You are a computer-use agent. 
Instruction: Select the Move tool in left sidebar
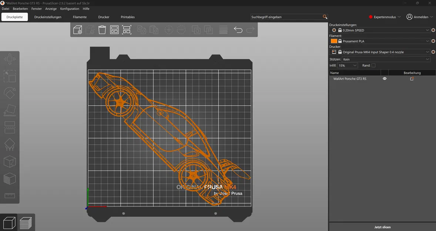(10, 59)
